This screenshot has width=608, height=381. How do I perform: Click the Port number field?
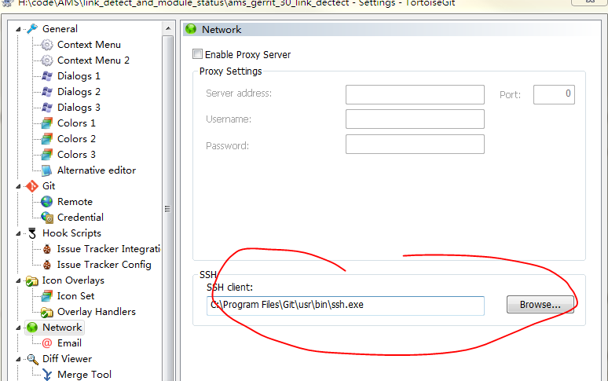pos(554,94)
